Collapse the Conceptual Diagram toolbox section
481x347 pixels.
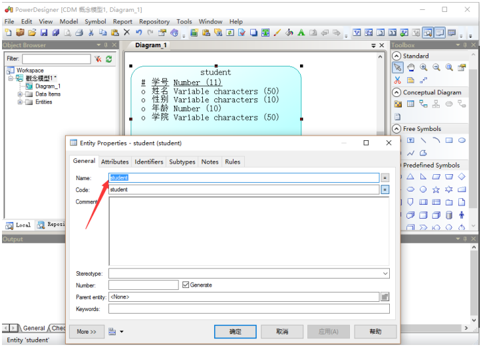pos(397,92)
